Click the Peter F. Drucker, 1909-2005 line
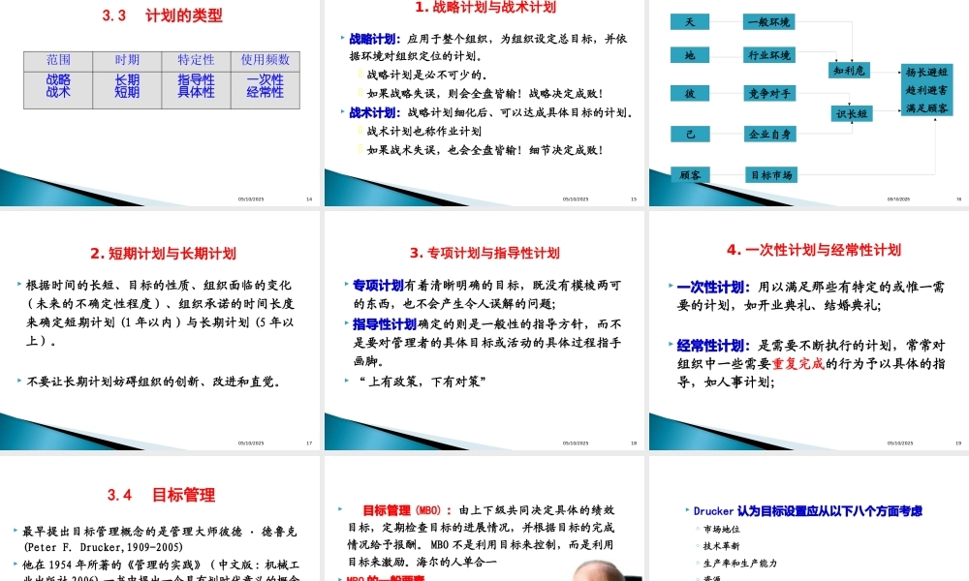The height and width of the screenshot is (581, 969). point(104,547)
